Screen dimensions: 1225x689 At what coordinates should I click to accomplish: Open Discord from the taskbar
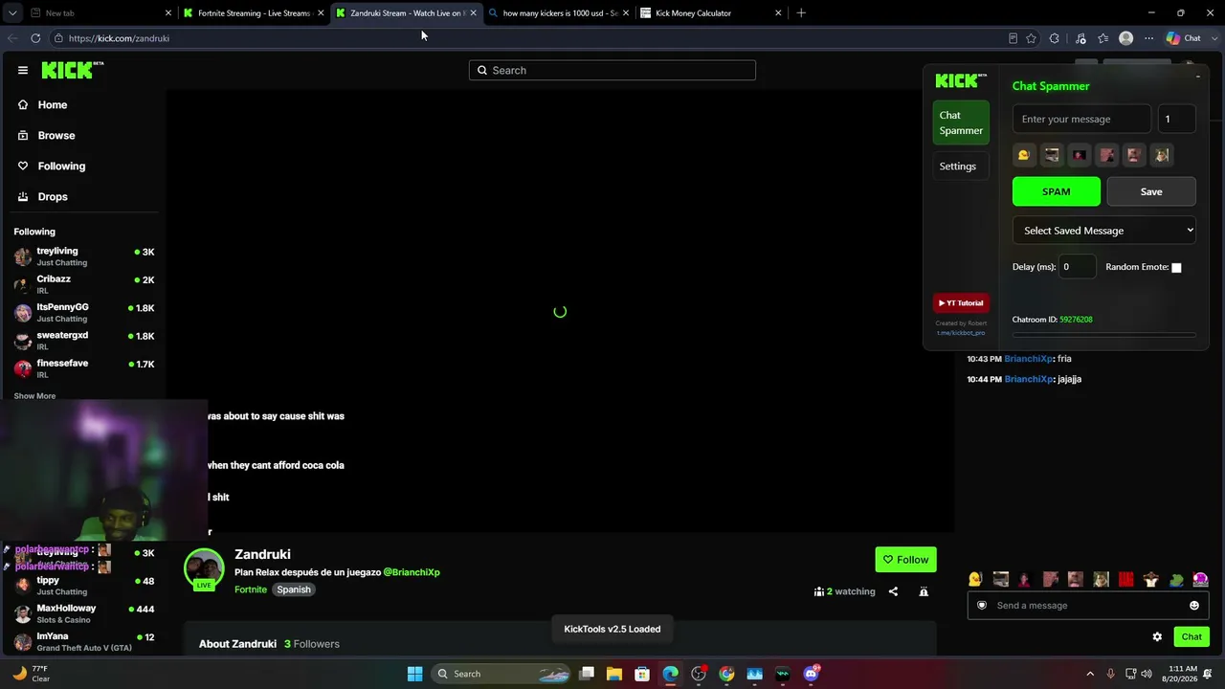(x=812, y=674)
